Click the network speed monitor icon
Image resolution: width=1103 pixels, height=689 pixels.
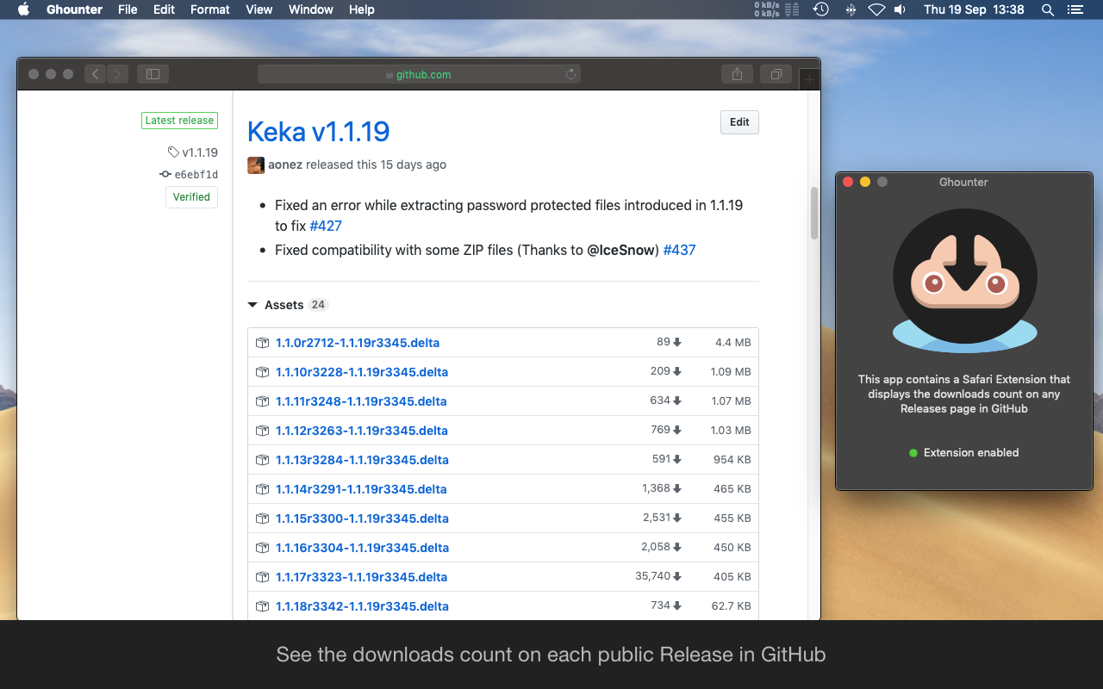776,9
